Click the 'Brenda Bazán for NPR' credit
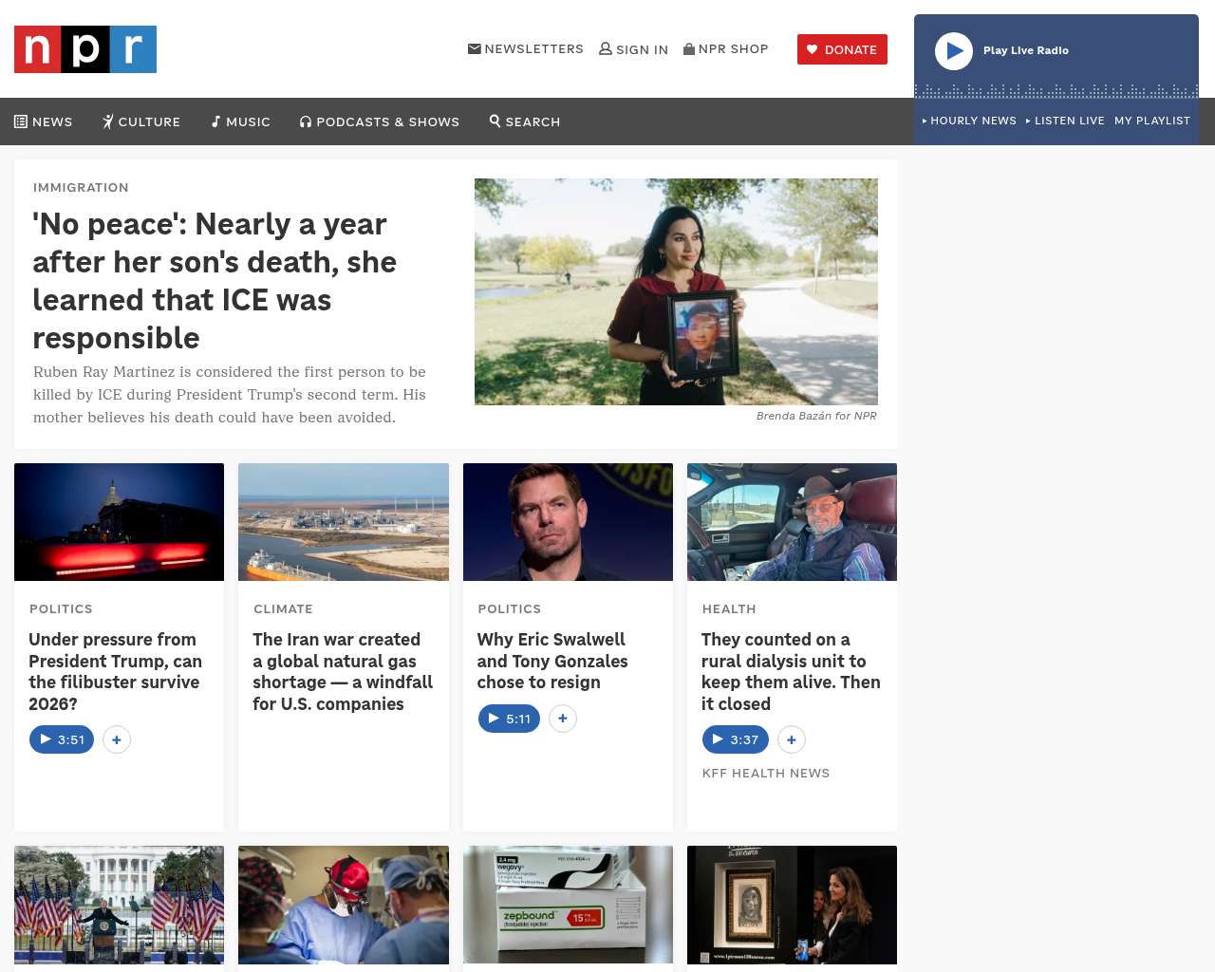This screenshot has height=972, width=1215. tap(816, 416)
